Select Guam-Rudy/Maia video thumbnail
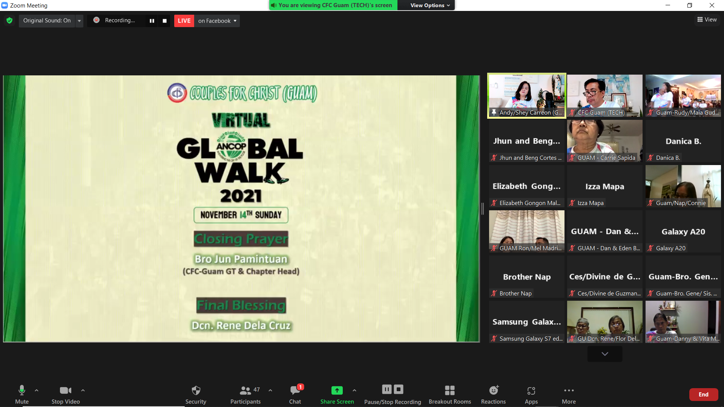The width and height of the screenshot is (724, 407). point(683,96)
